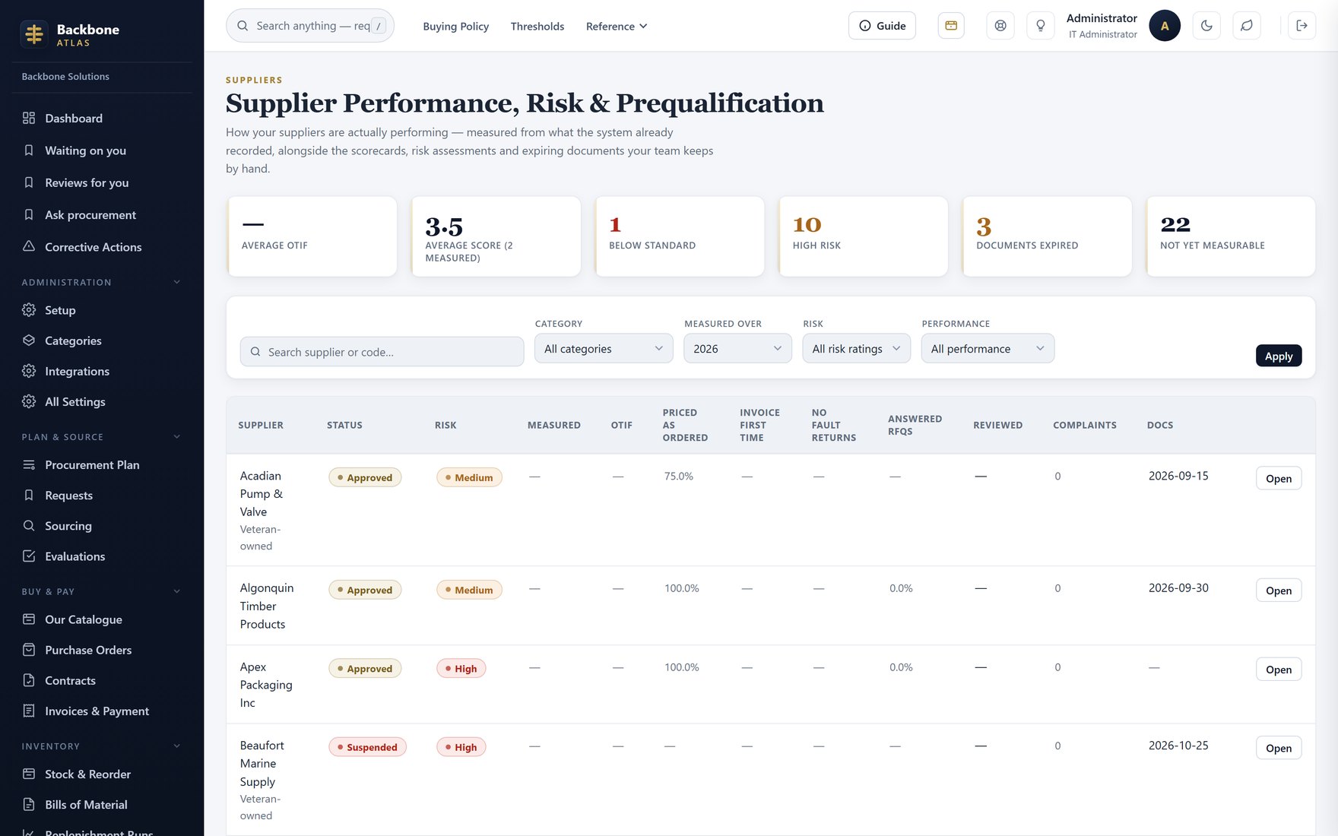Click the lightbulb tips icon
This screenshot has width=1338, height=836.
[x=1041, y=26]
